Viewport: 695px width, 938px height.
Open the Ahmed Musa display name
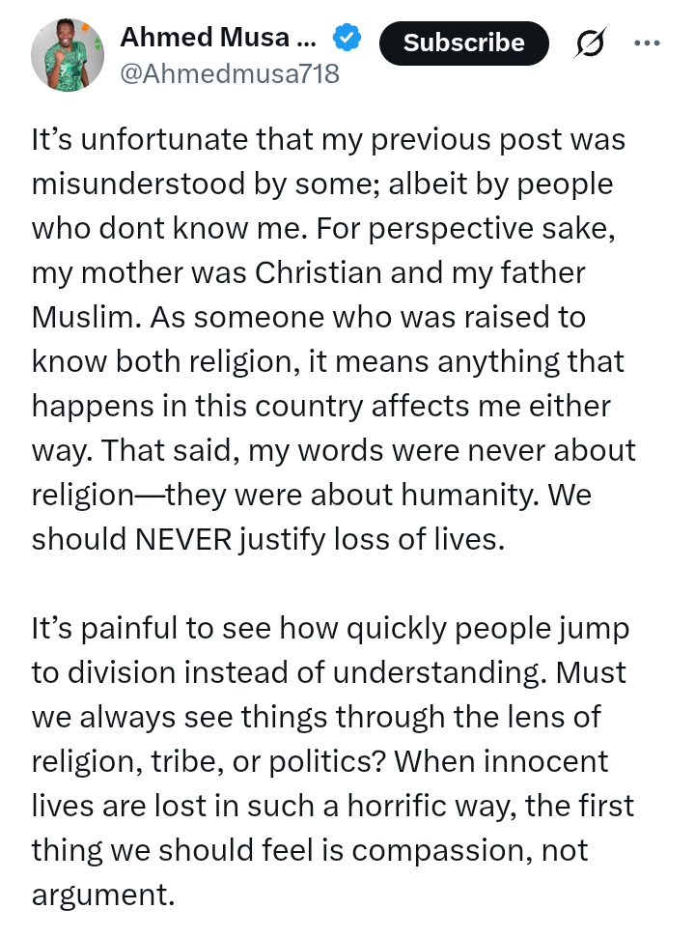(218, 37)
